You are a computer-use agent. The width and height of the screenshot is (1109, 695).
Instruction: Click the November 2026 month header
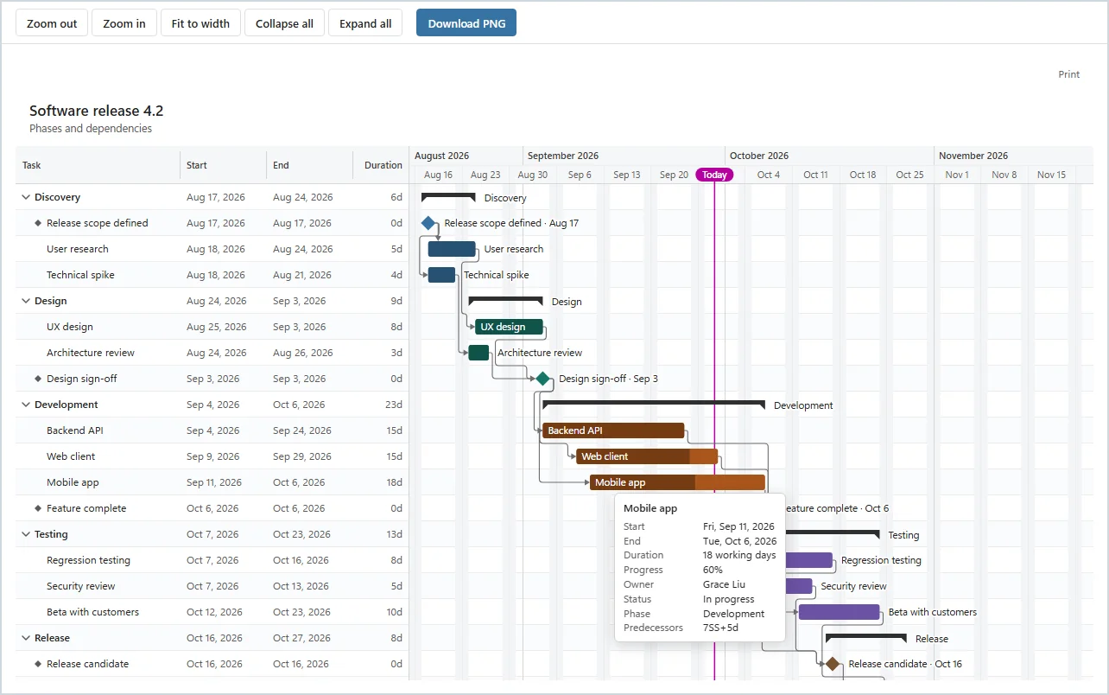pos(1013,156)
